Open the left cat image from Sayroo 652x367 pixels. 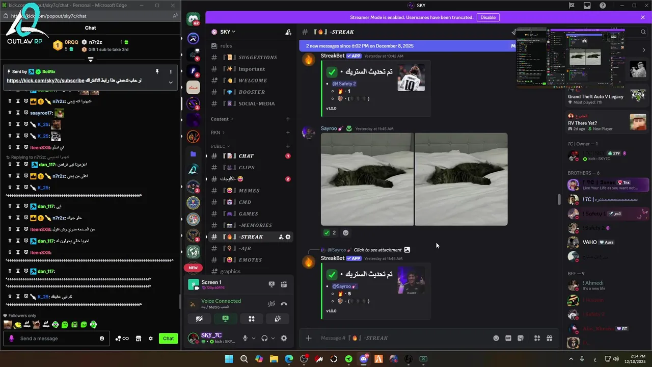pyautogui.click(x=367, y=179)
